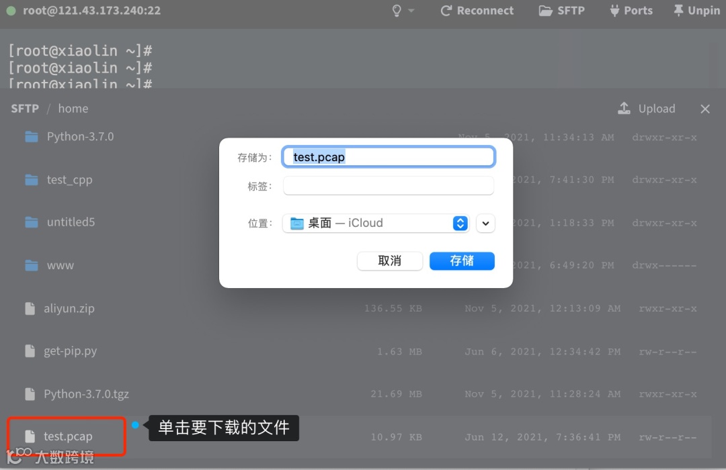The width and height of the screenshot is (726, 470).
Task: Click the green connection status dot
Action: click(x=11, y=10)
